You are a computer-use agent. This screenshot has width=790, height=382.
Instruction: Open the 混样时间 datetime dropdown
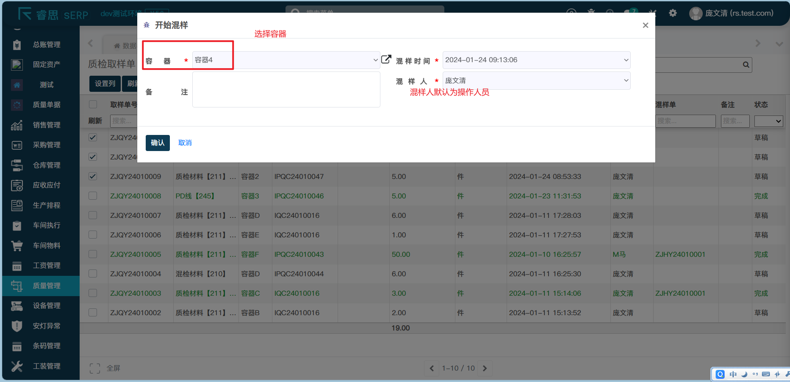pyautogui.click(x=536, y=60)
